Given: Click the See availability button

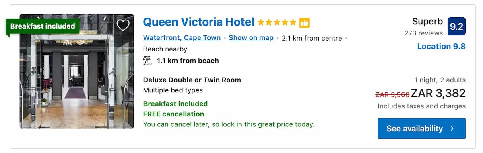Looking at the screenshot, I should pyautogui.click(x=421, y=129).
